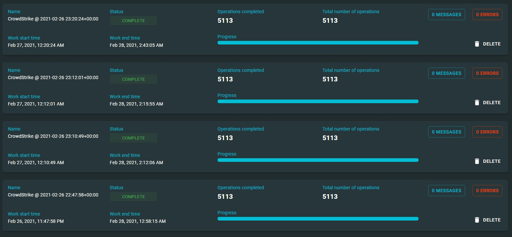
Task: Click the trash icon for the 23:10:49 job
Action: (477, 161)
